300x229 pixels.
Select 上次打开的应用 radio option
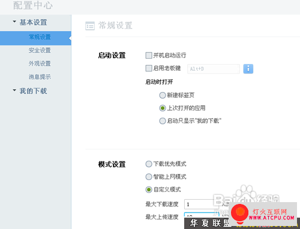pos(163,108)
